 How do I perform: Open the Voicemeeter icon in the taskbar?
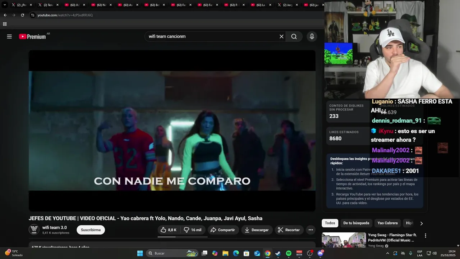click(299, 253)
